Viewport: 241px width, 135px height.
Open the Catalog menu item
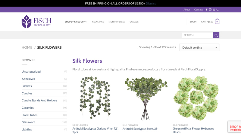(x=134, y=22)
